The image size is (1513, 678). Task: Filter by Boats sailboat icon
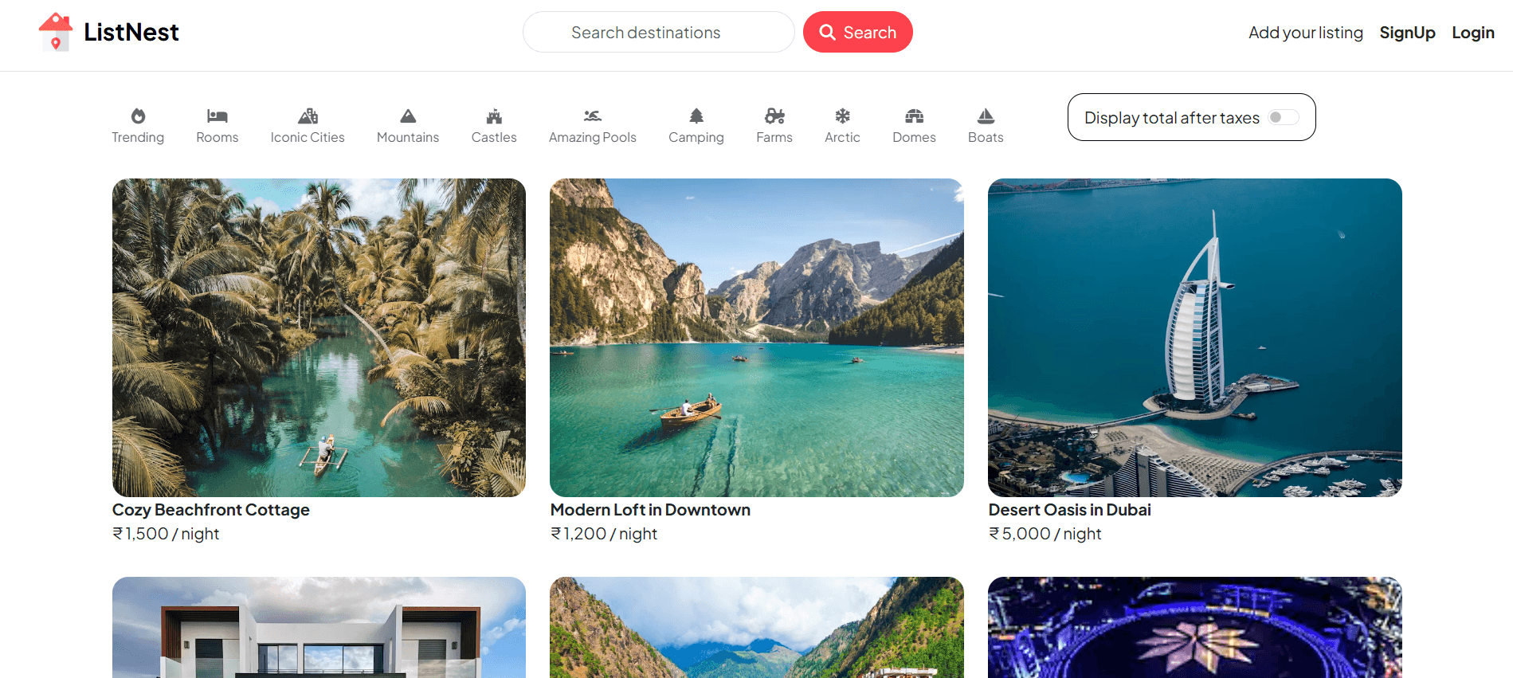pyautogui.click(x=986, y=116)
